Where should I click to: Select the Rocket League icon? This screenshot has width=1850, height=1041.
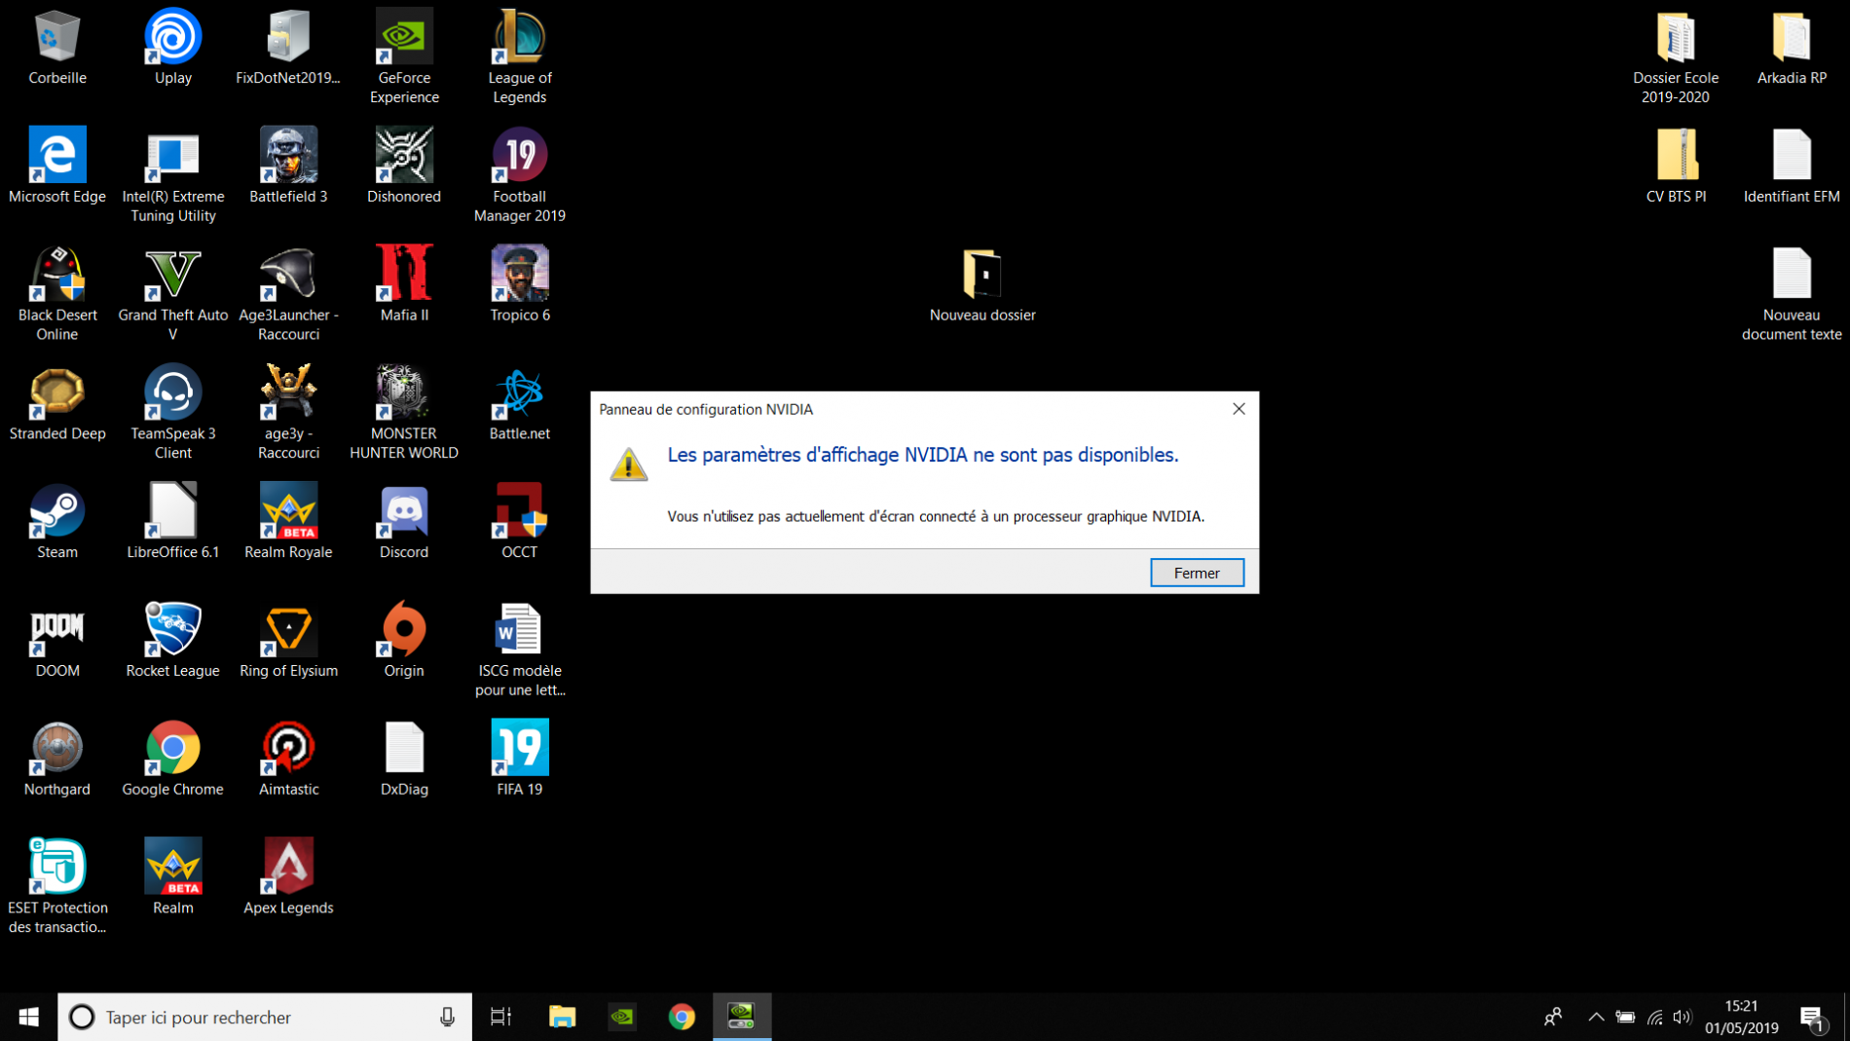[172, 640]
